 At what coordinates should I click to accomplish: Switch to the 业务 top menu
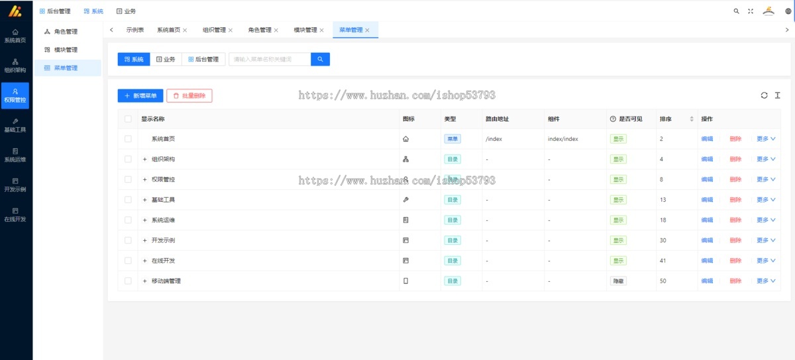click(x=126, y=11)
